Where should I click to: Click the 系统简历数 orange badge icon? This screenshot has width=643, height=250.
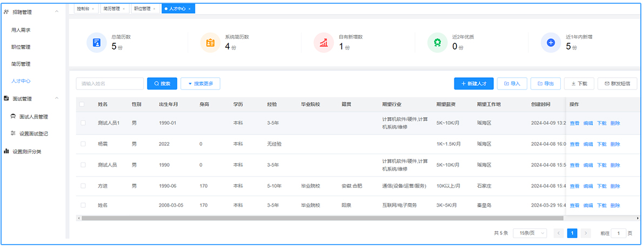coord(210,43)
